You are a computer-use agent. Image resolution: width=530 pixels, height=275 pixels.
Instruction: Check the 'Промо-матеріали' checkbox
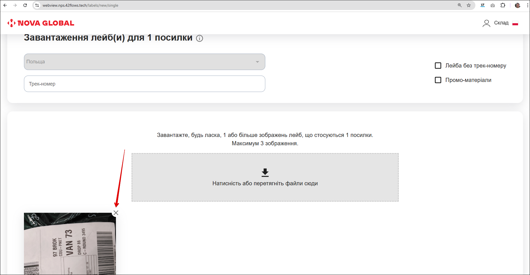[438, 80]
